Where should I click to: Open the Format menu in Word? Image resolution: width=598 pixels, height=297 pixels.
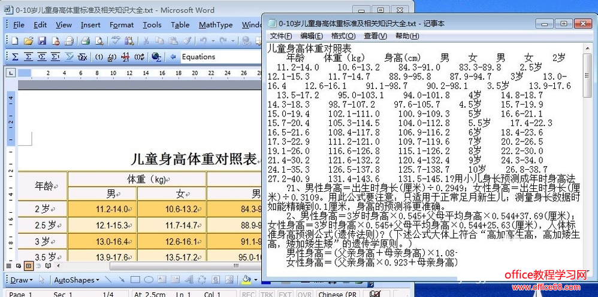point(122,25)
